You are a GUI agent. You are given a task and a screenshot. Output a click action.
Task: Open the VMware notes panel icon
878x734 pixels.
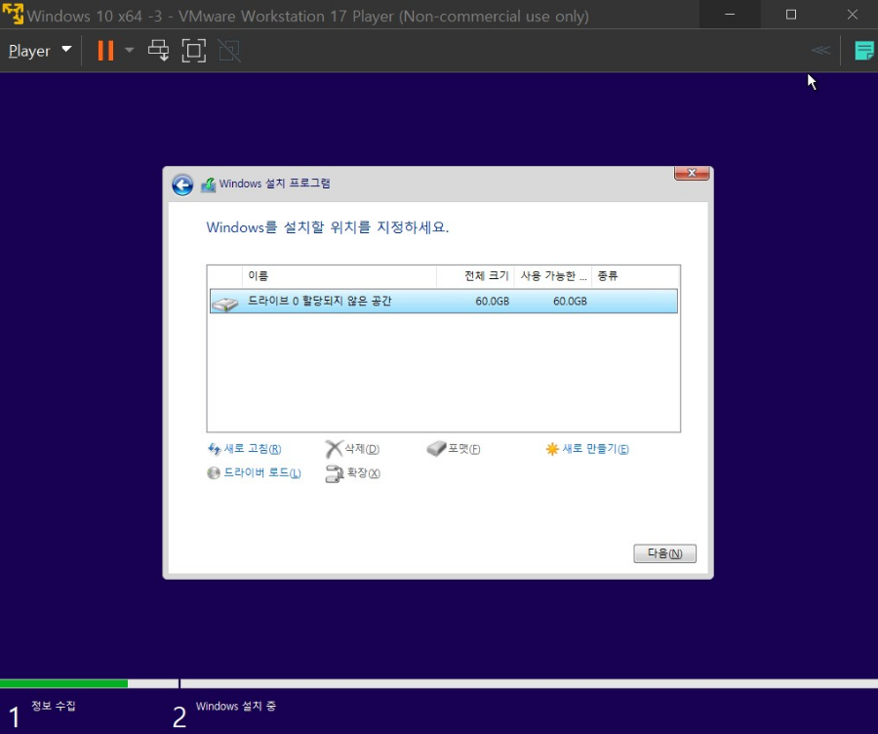pos(864,51)
